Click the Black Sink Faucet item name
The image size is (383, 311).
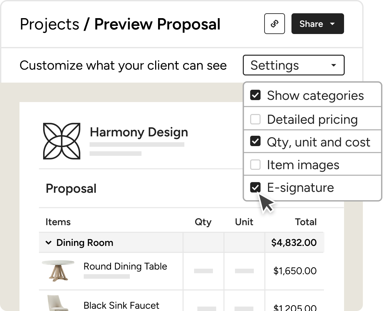coord(121,305)
